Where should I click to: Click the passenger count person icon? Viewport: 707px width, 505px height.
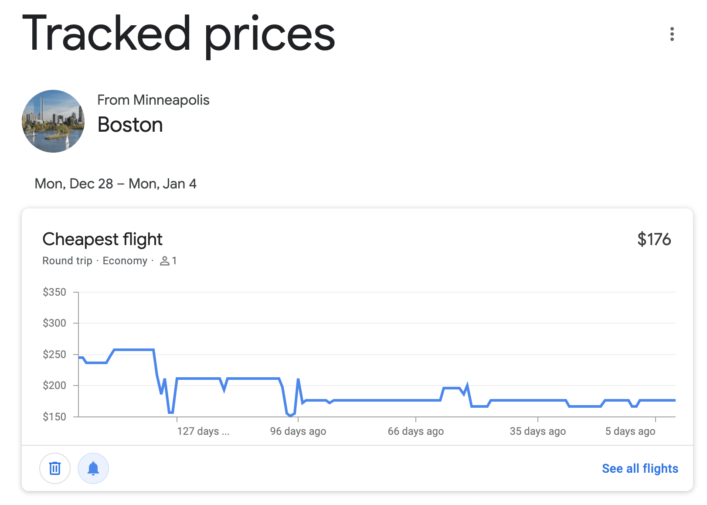point(164,261)
